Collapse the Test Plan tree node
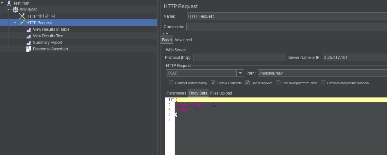This screenshot has height=155, width=387. click(x=2, y=3)
